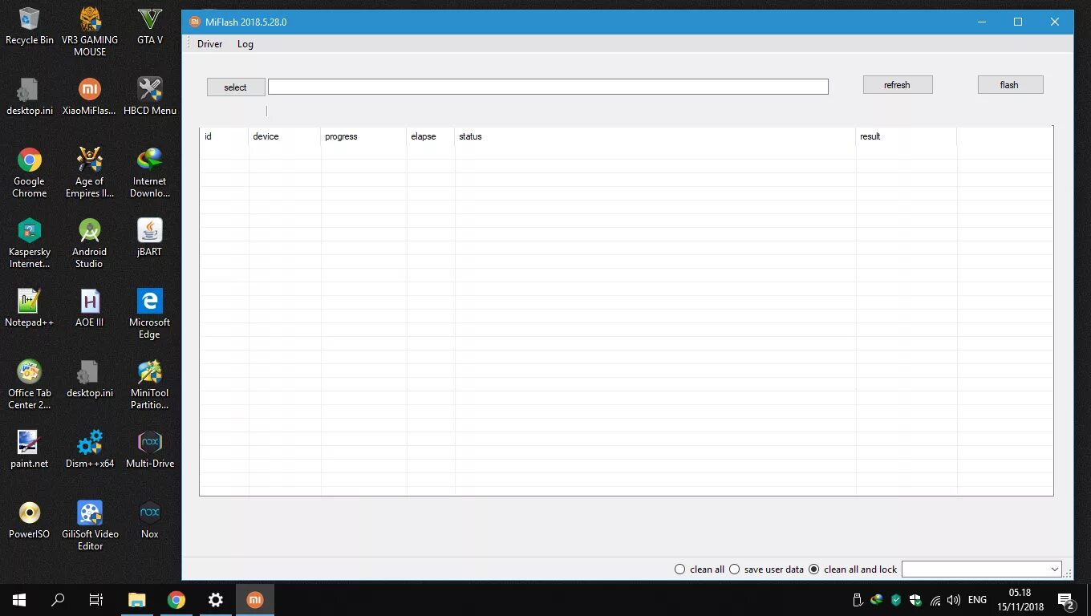Select the XiaoMiFlash desktop shortcut
The image size is (1091, 616).
point(90,97)
